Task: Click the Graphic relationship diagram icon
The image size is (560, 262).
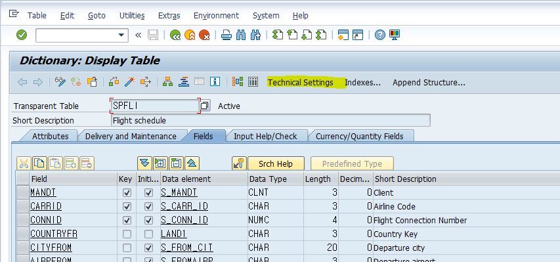Action: [x=238, y=82]
